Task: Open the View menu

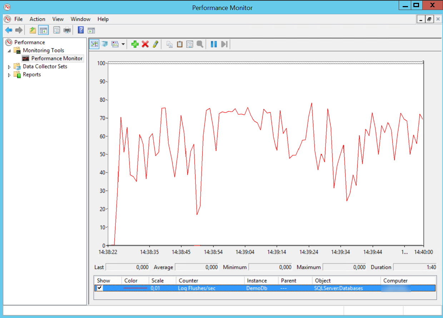Action: coord(58,19)
